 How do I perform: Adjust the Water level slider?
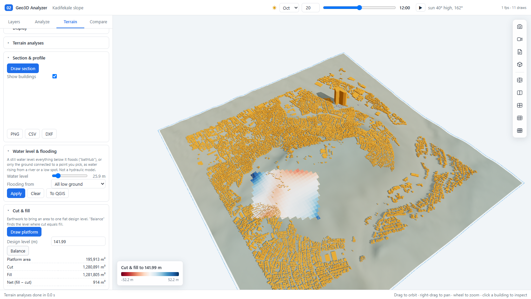(70, 176)
